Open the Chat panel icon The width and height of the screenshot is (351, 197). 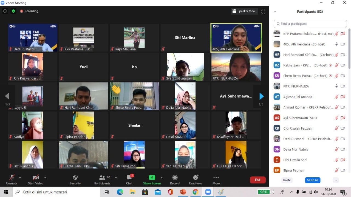pos(129,178)
